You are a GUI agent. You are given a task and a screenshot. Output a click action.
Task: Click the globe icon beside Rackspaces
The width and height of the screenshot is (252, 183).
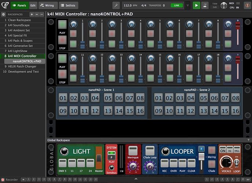click(3, 14)
